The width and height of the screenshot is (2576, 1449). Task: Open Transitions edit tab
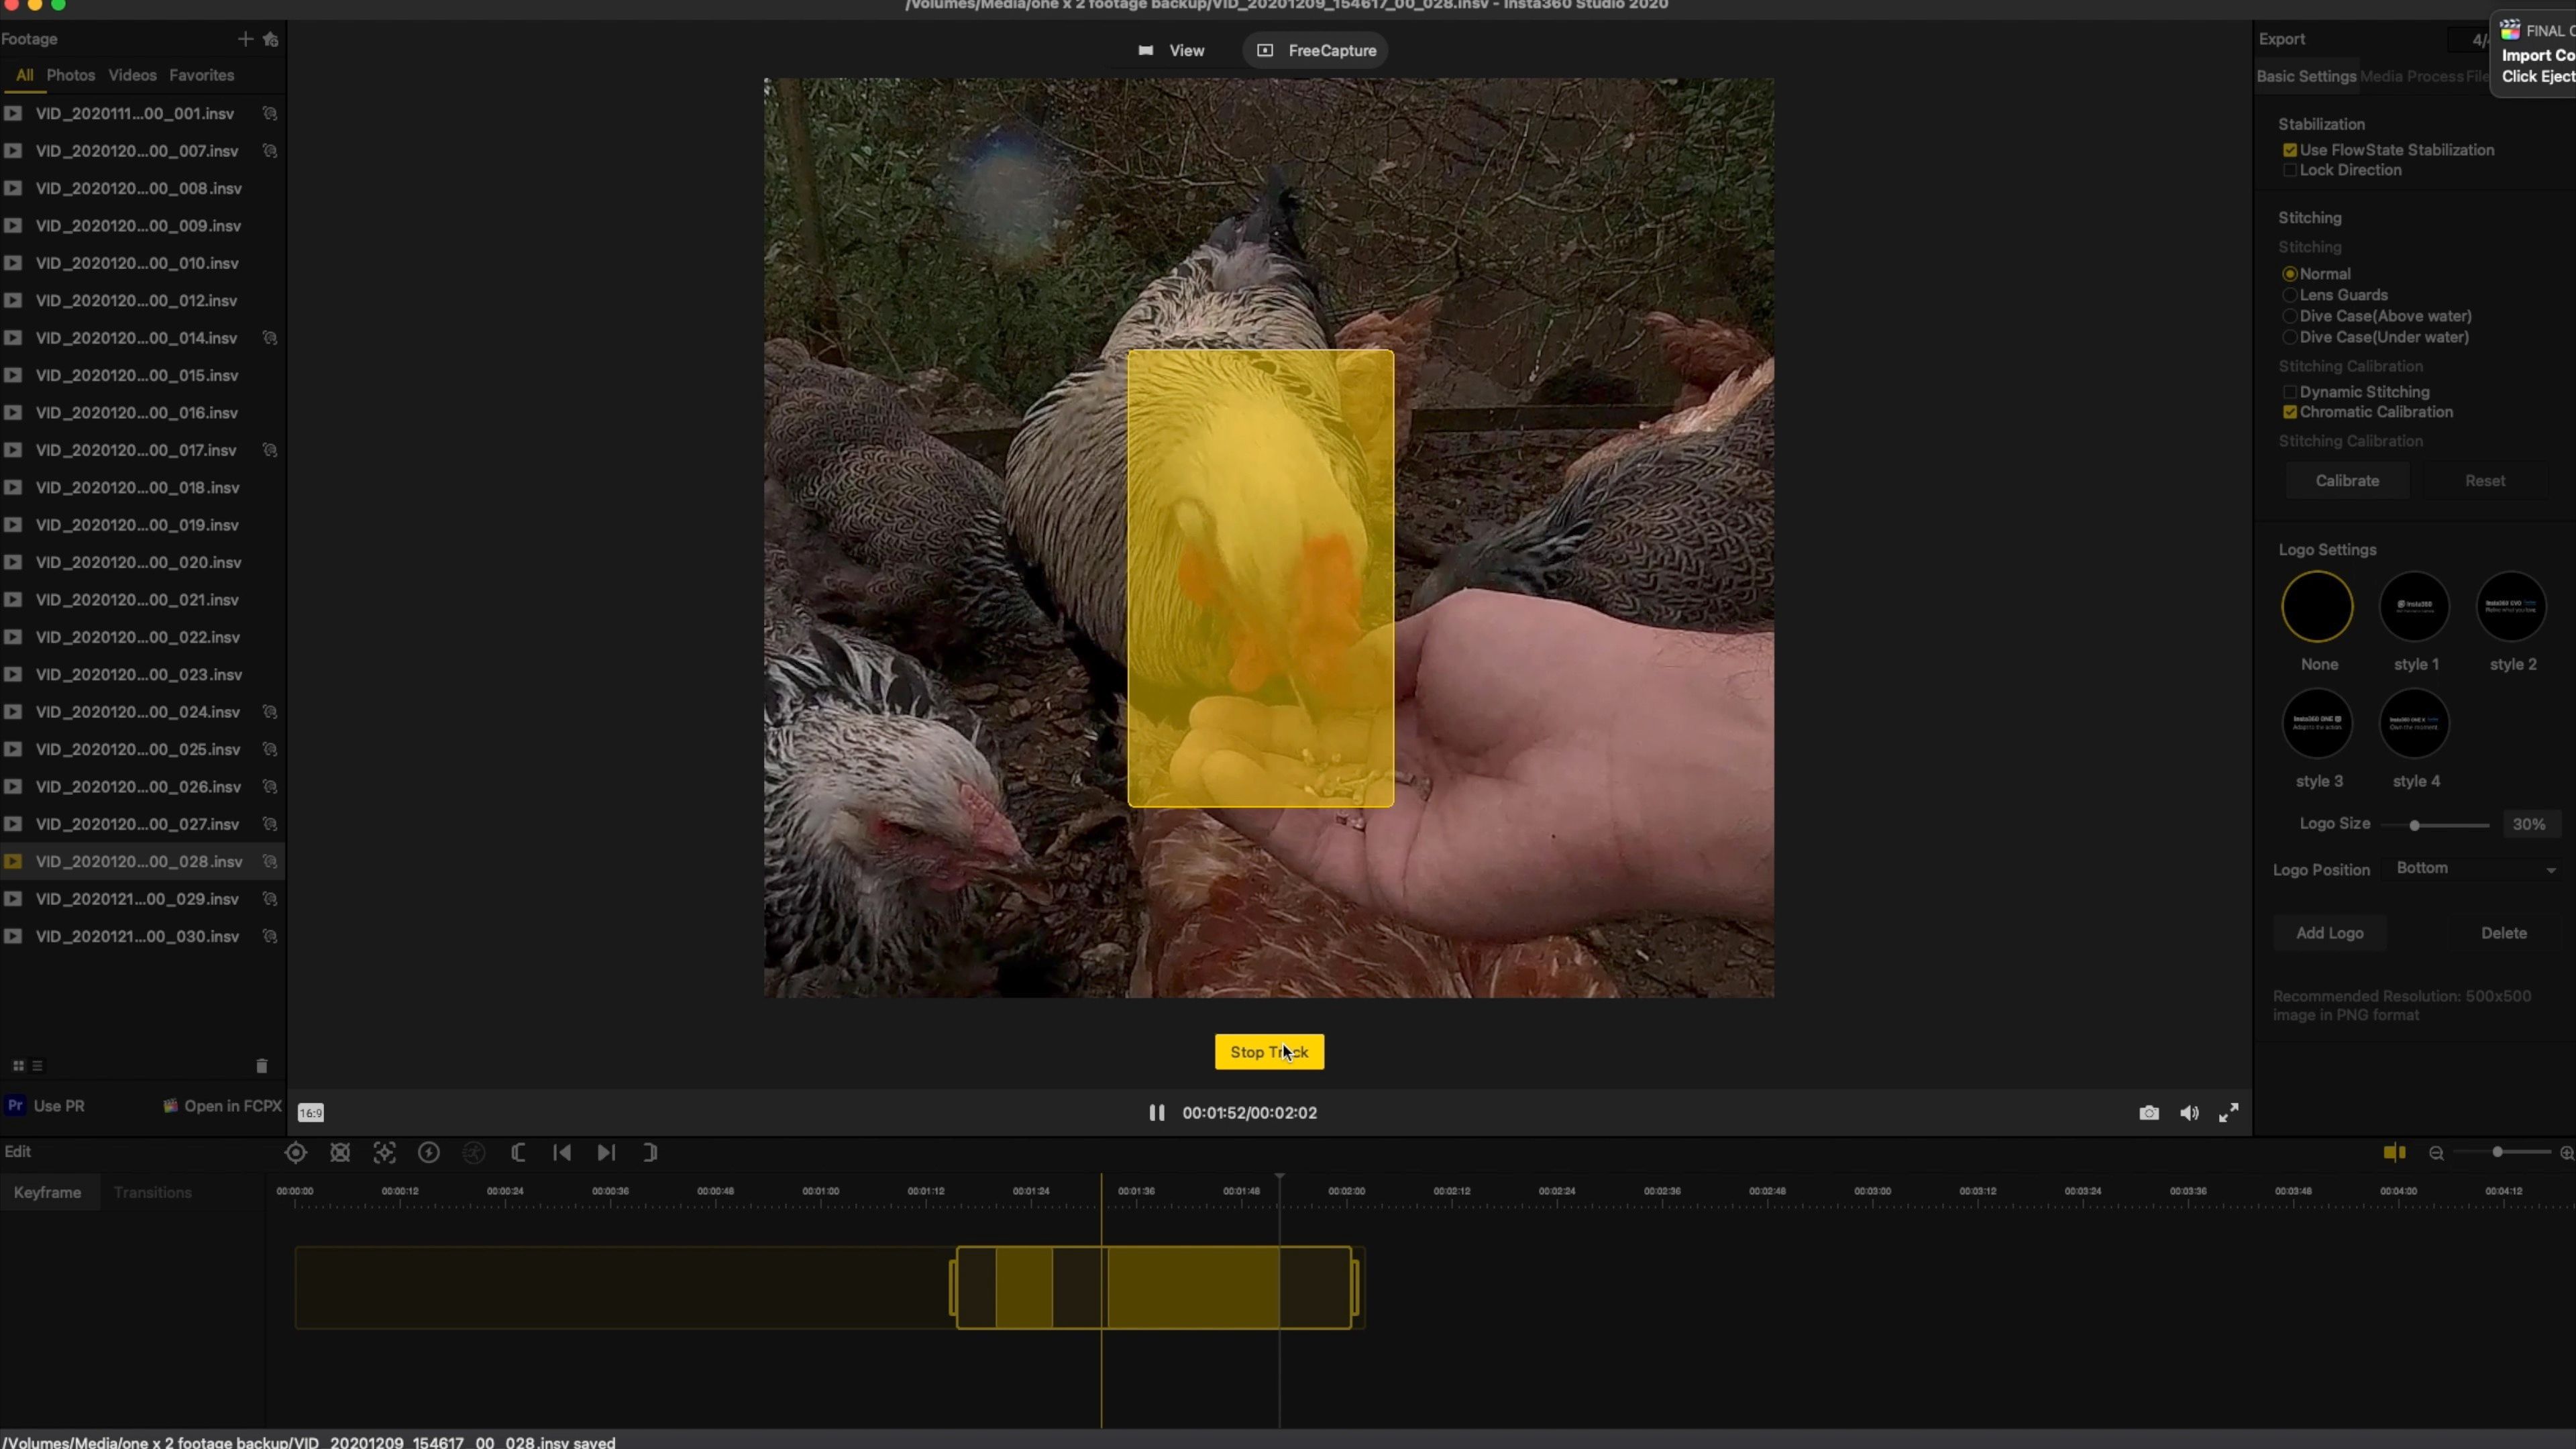(153, 1192)
